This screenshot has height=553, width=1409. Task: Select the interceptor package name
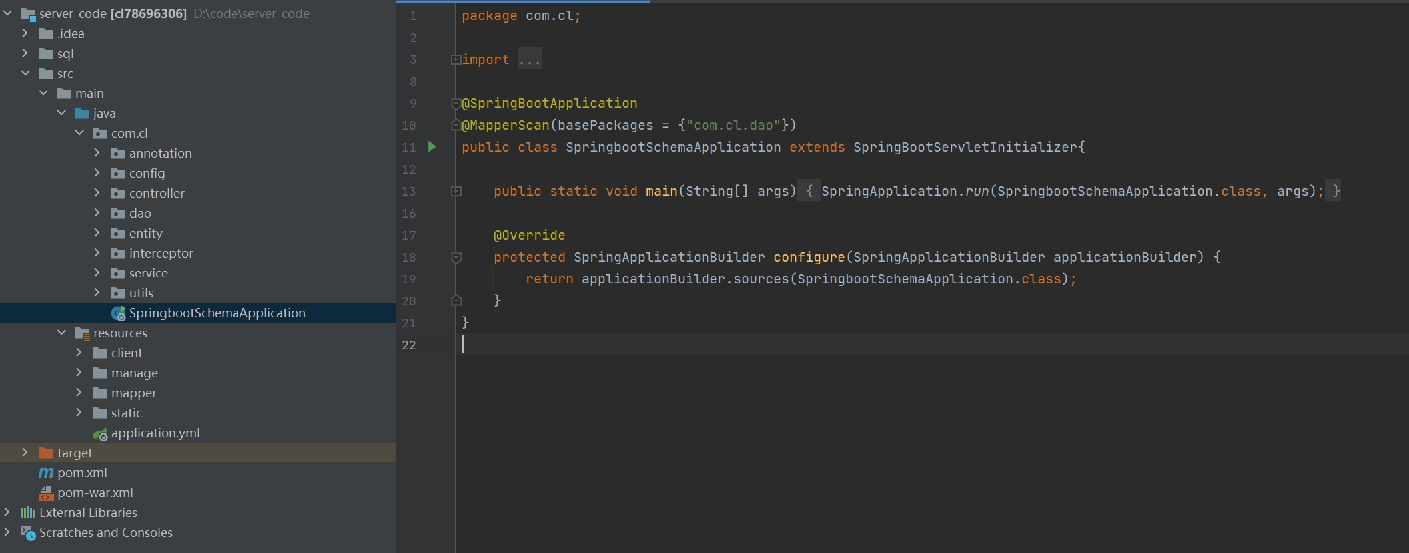(x=161, y=253)
